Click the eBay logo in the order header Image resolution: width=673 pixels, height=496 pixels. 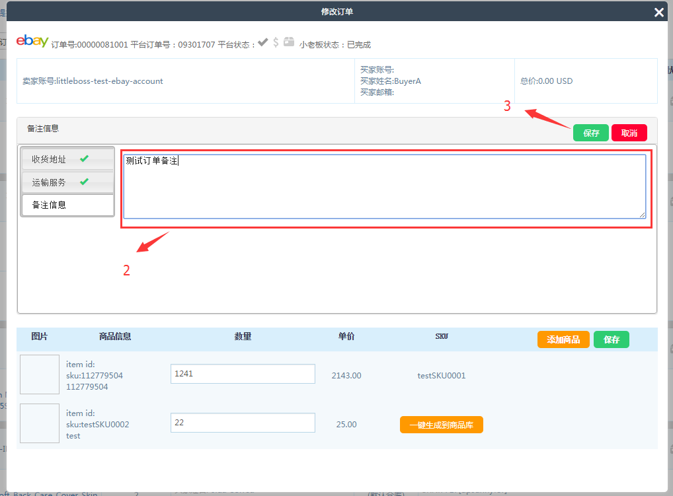pos(32,41)
